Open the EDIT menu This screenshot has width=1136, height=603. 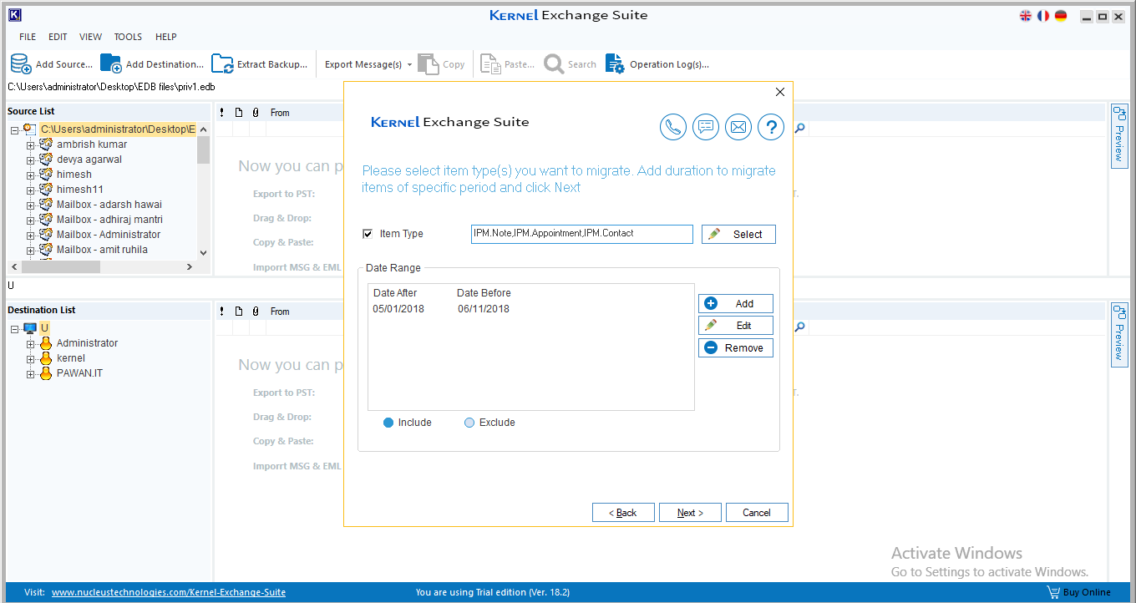point(58,37)
